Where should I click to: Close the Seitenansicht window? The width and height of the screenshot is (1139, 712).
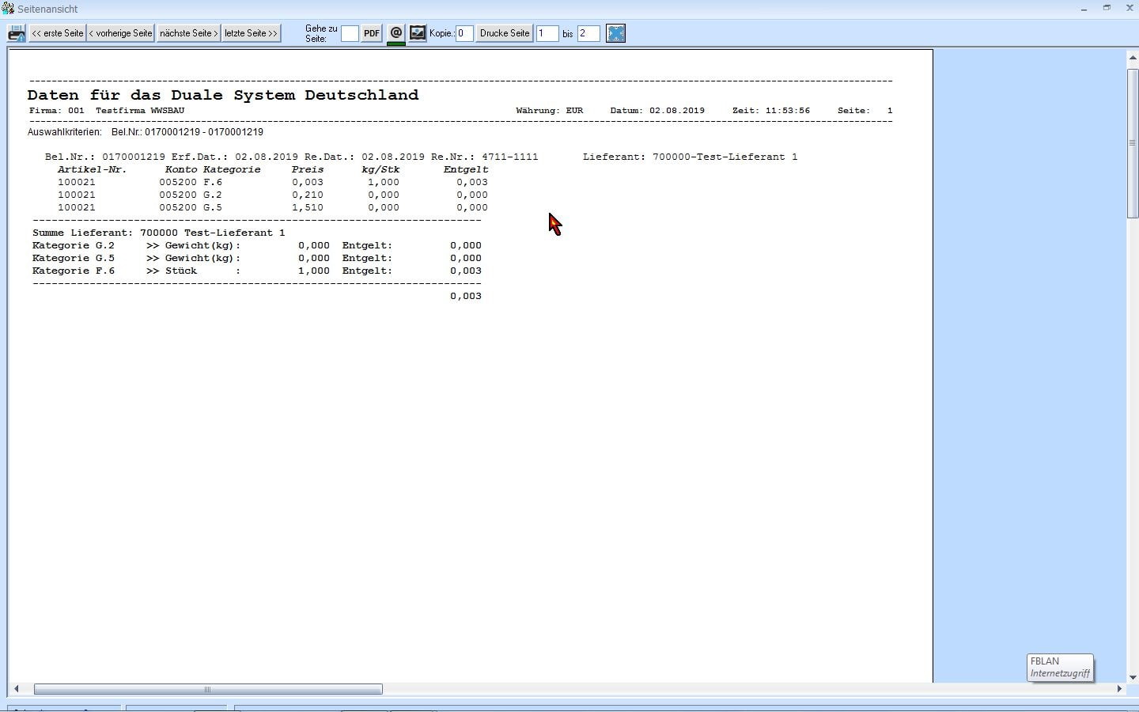tap(1130, 8)
